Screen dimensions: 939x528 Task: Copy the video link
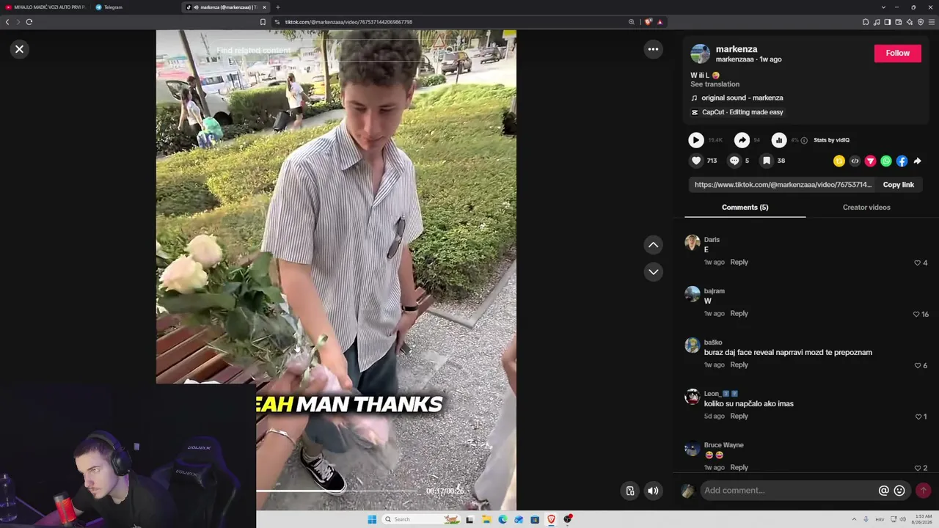point(898,185)
